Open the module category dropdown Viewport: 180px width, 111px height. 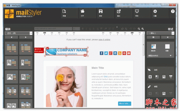pyautogui.click(x=31, y=33)
